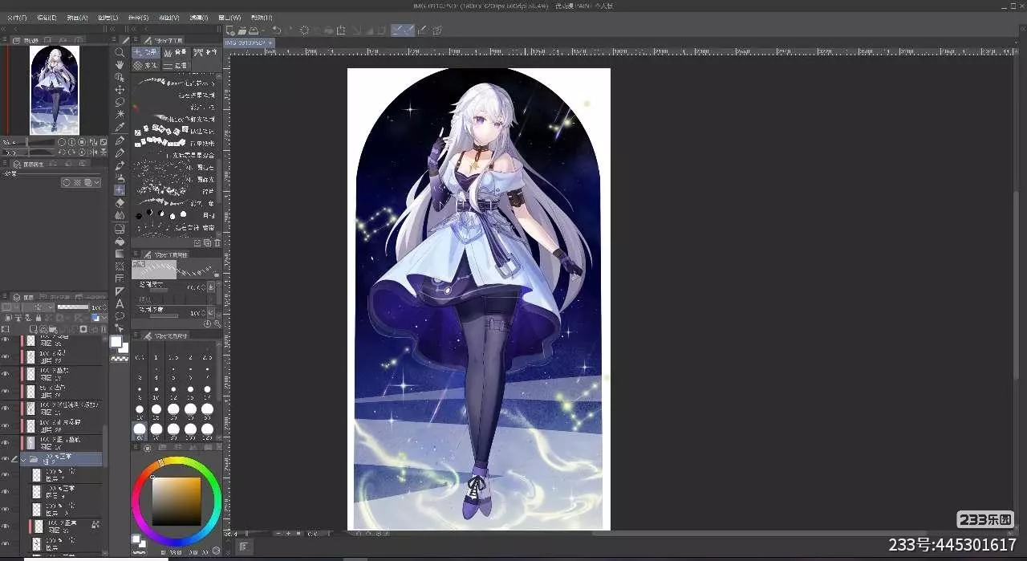Select the Eyedropper tool
The image size is (1027, 561).
120,127
